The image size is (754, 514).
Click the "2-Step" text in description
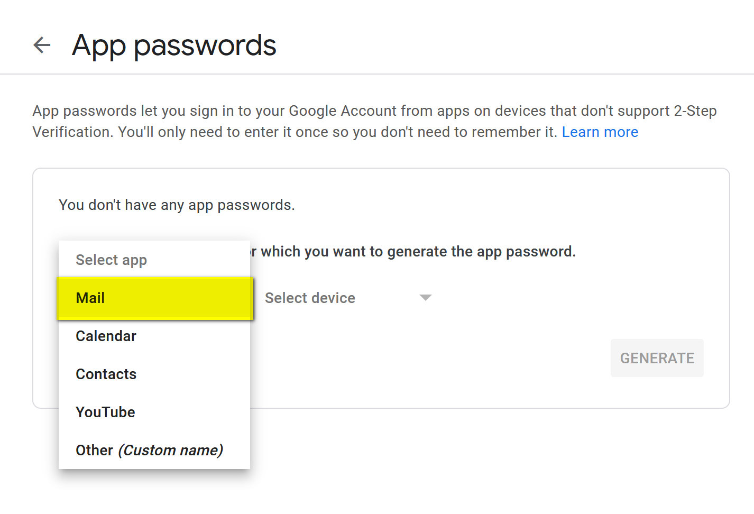(695, 111)
